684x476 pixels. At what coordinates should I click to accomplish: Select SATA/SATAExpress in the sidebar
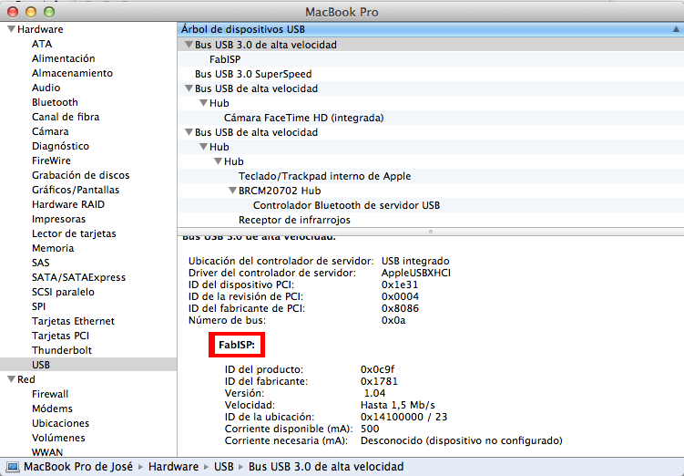coord(78,277)
